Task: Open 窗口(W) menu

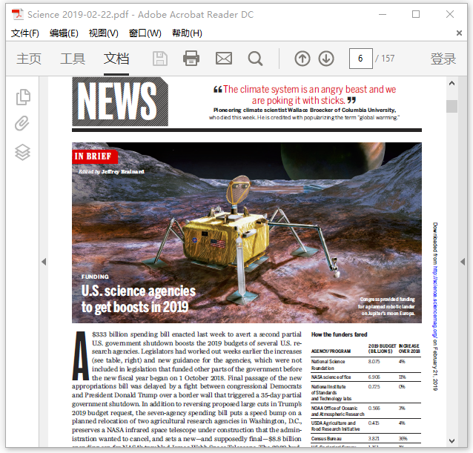Action: [145, 33]
